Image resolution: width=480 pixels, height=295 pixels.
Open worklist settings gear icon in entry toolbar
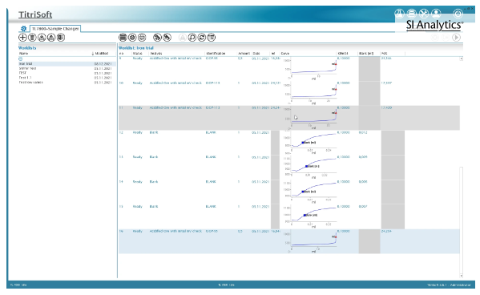click(x=132, y=38)
